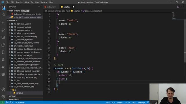This screenshot has height=104, width=186.
Task: Click breadcrumb pessoas.sort() callback
Action: 94,11
